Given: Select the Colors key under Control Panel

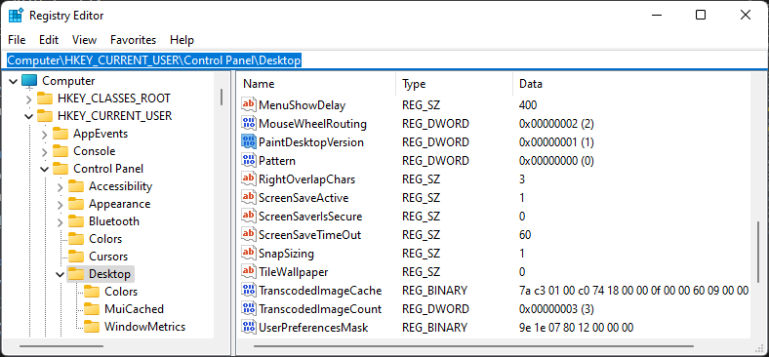Looking at the screenshot, I should 105,239.
